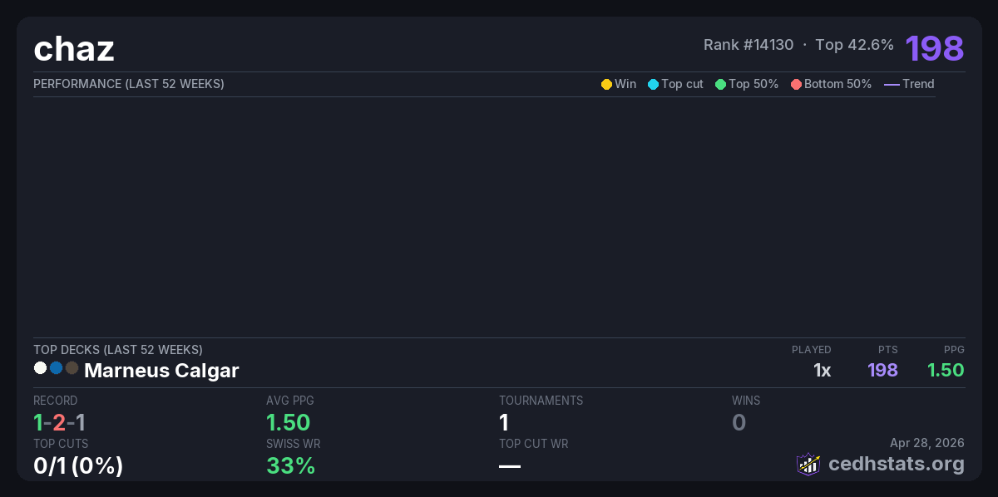Click the cedhstats.org logo icon
998x497 pixels.
click(808, 464)
